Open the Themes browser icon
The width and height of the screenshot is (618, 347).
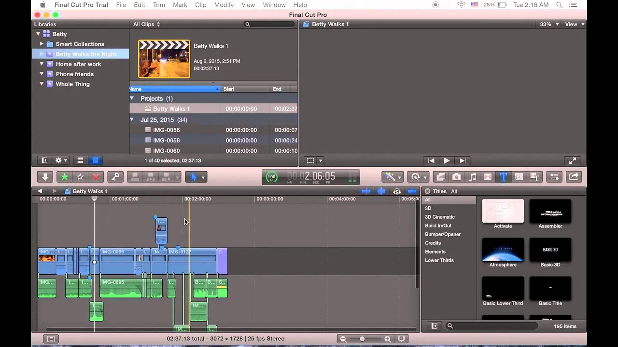[534, 177]
